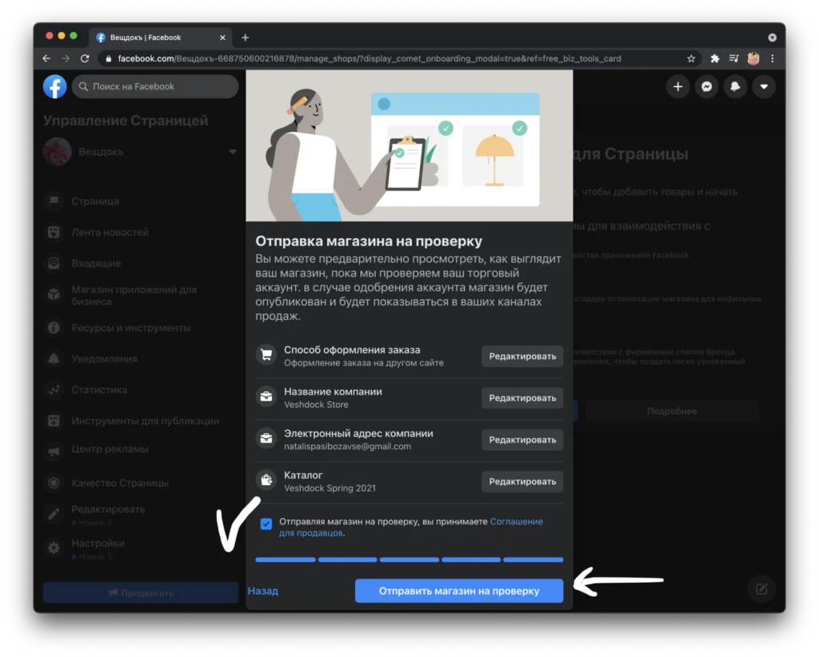This screenshot has height=657, width=819.
Task: Click the megaphone icon beside Центр рекламы
Action: 54,451
